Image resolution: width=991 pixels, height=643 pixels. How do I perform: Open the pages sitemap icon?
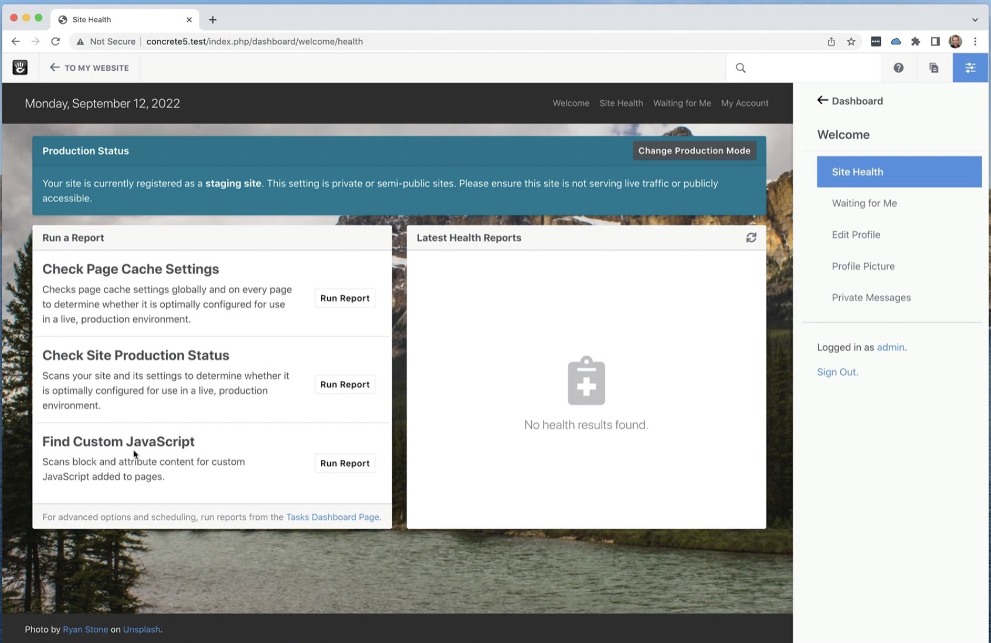[934, 68]
